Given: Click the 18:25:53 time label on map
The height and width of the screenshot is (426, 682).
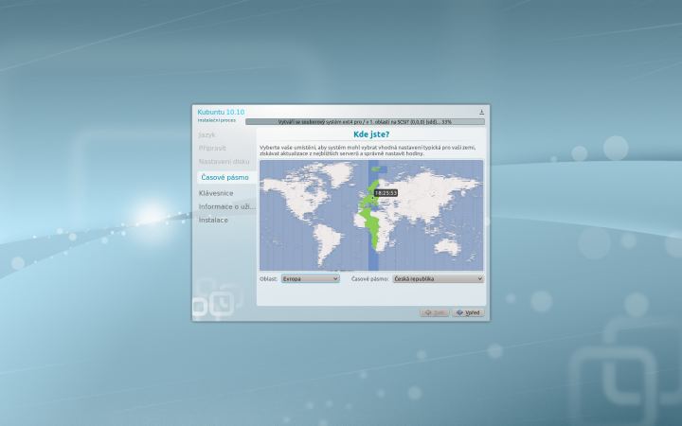Looking at the screenshot, I should pos(386,192).
